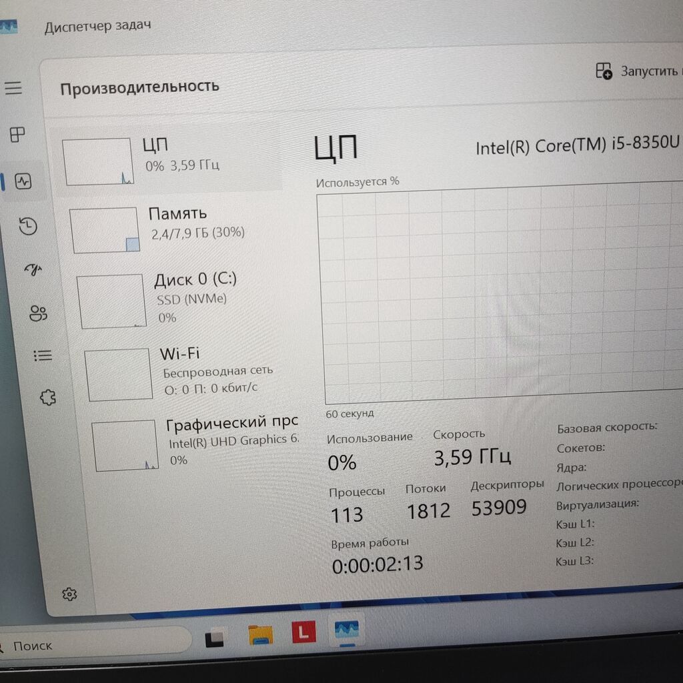683x683 pixels.
Task: Click the Производительность page heading
Action: pyautogui.click(x=139, y=87)
